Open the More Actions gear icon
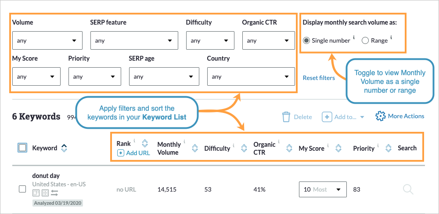 click(380, 116)
